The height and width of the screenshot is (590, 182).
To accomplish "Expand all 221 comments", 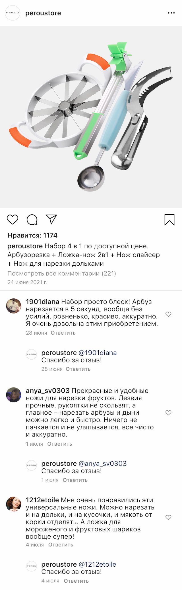I will (x=62, y=274).
